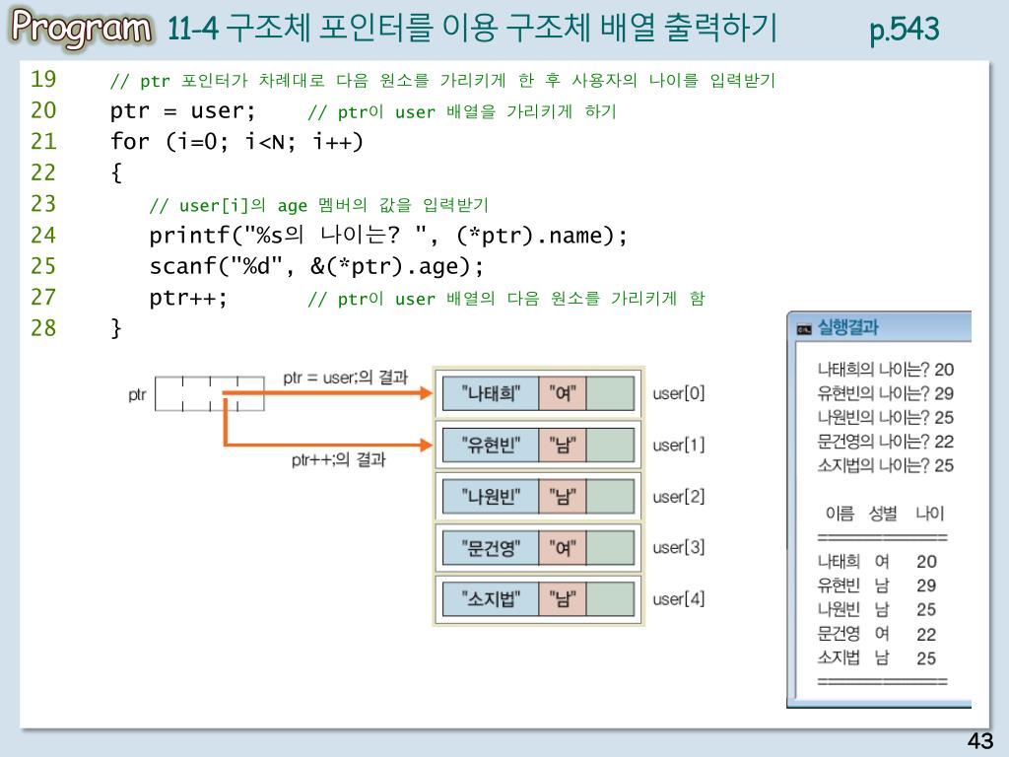Select line number 19
1009x757 pixels.
coord(43,79)
